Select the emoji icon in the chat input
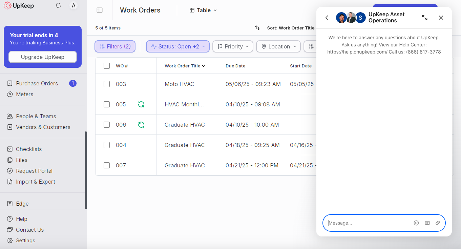Screen dimensions: 461x249 416,223
